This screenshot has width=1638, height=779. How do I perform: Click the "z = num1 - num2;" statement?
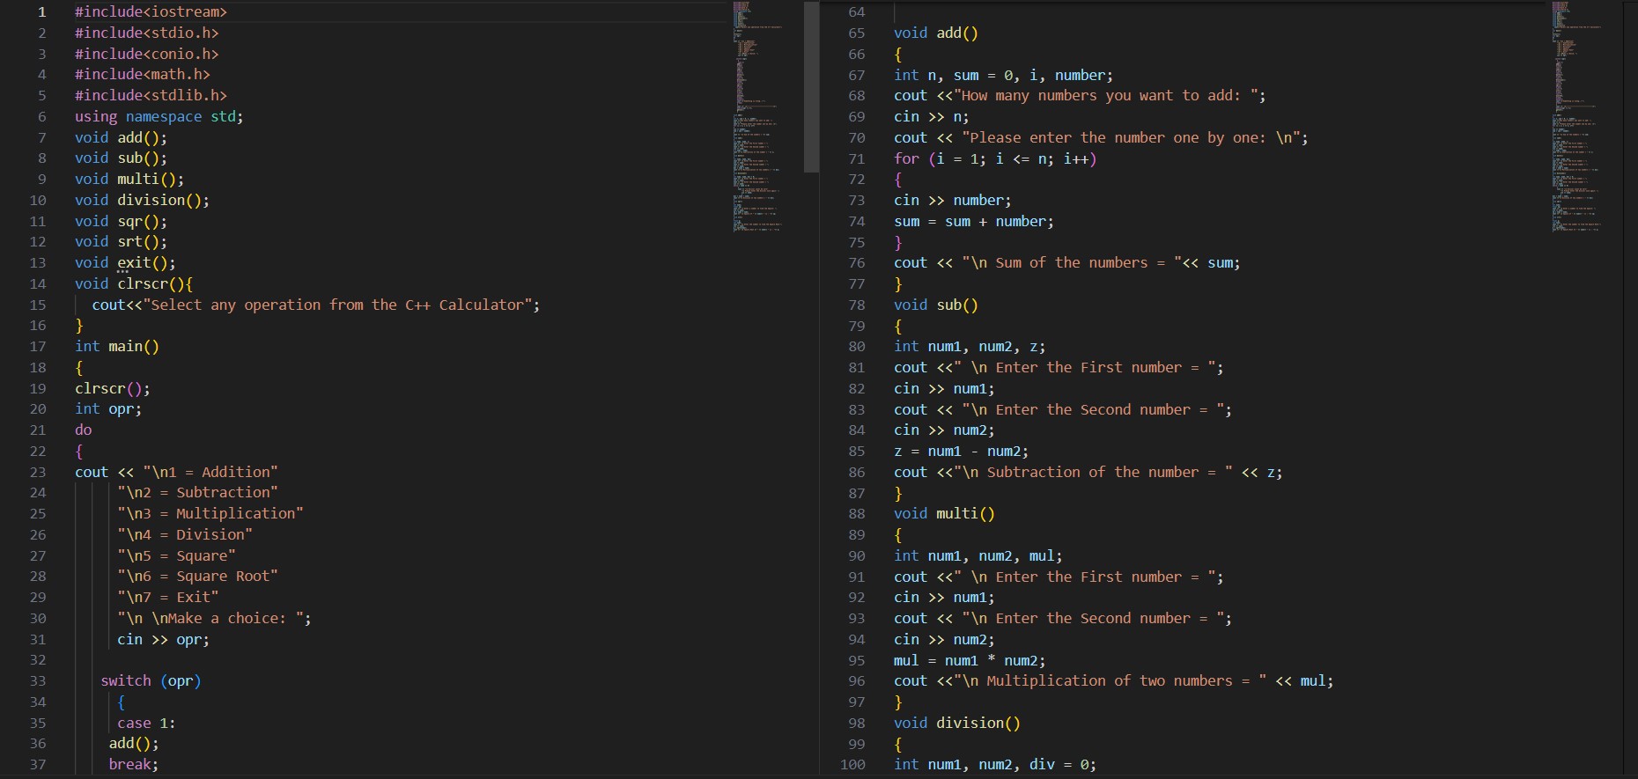961,452
